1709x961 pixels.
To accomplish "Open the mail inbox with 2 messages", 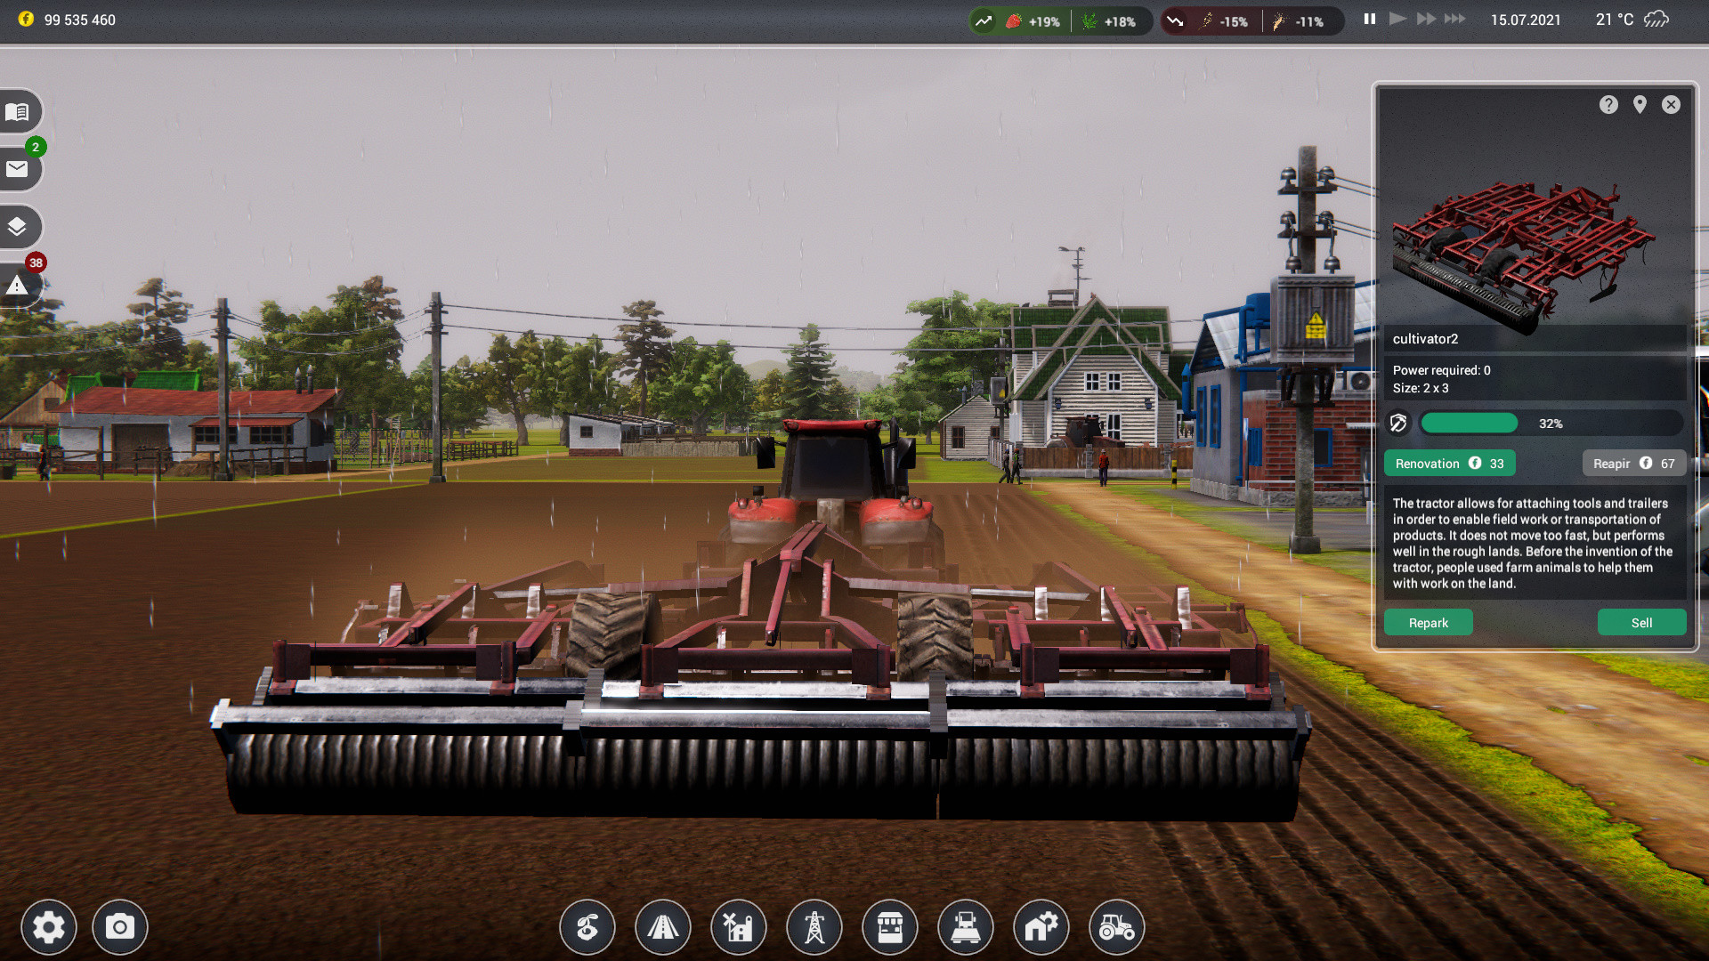I will [20, 169].
